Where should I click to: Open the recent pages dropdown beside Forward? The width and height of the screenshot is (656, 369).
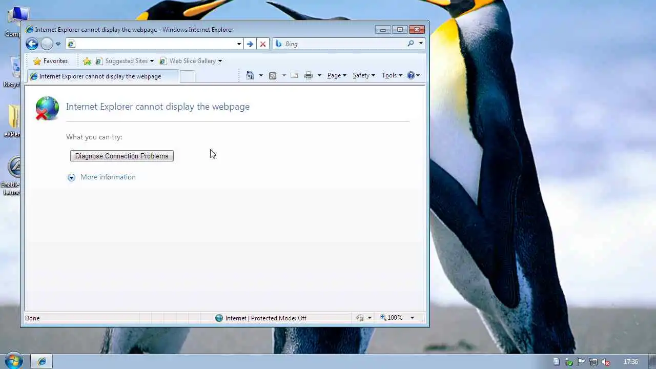pos(58,44)
